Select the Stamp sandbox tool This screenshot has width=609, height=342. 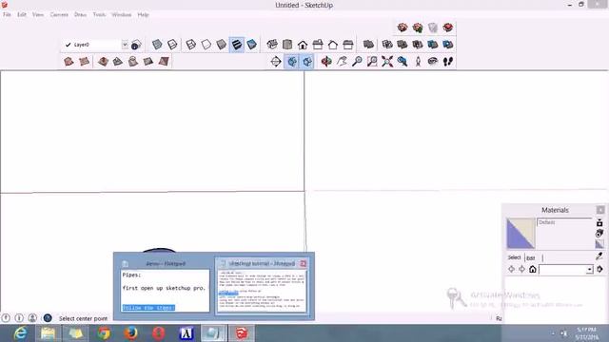(x=118, y=61)
